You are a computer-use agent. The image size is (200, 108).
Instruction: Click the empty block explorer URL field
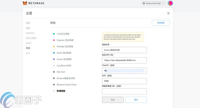124,91
